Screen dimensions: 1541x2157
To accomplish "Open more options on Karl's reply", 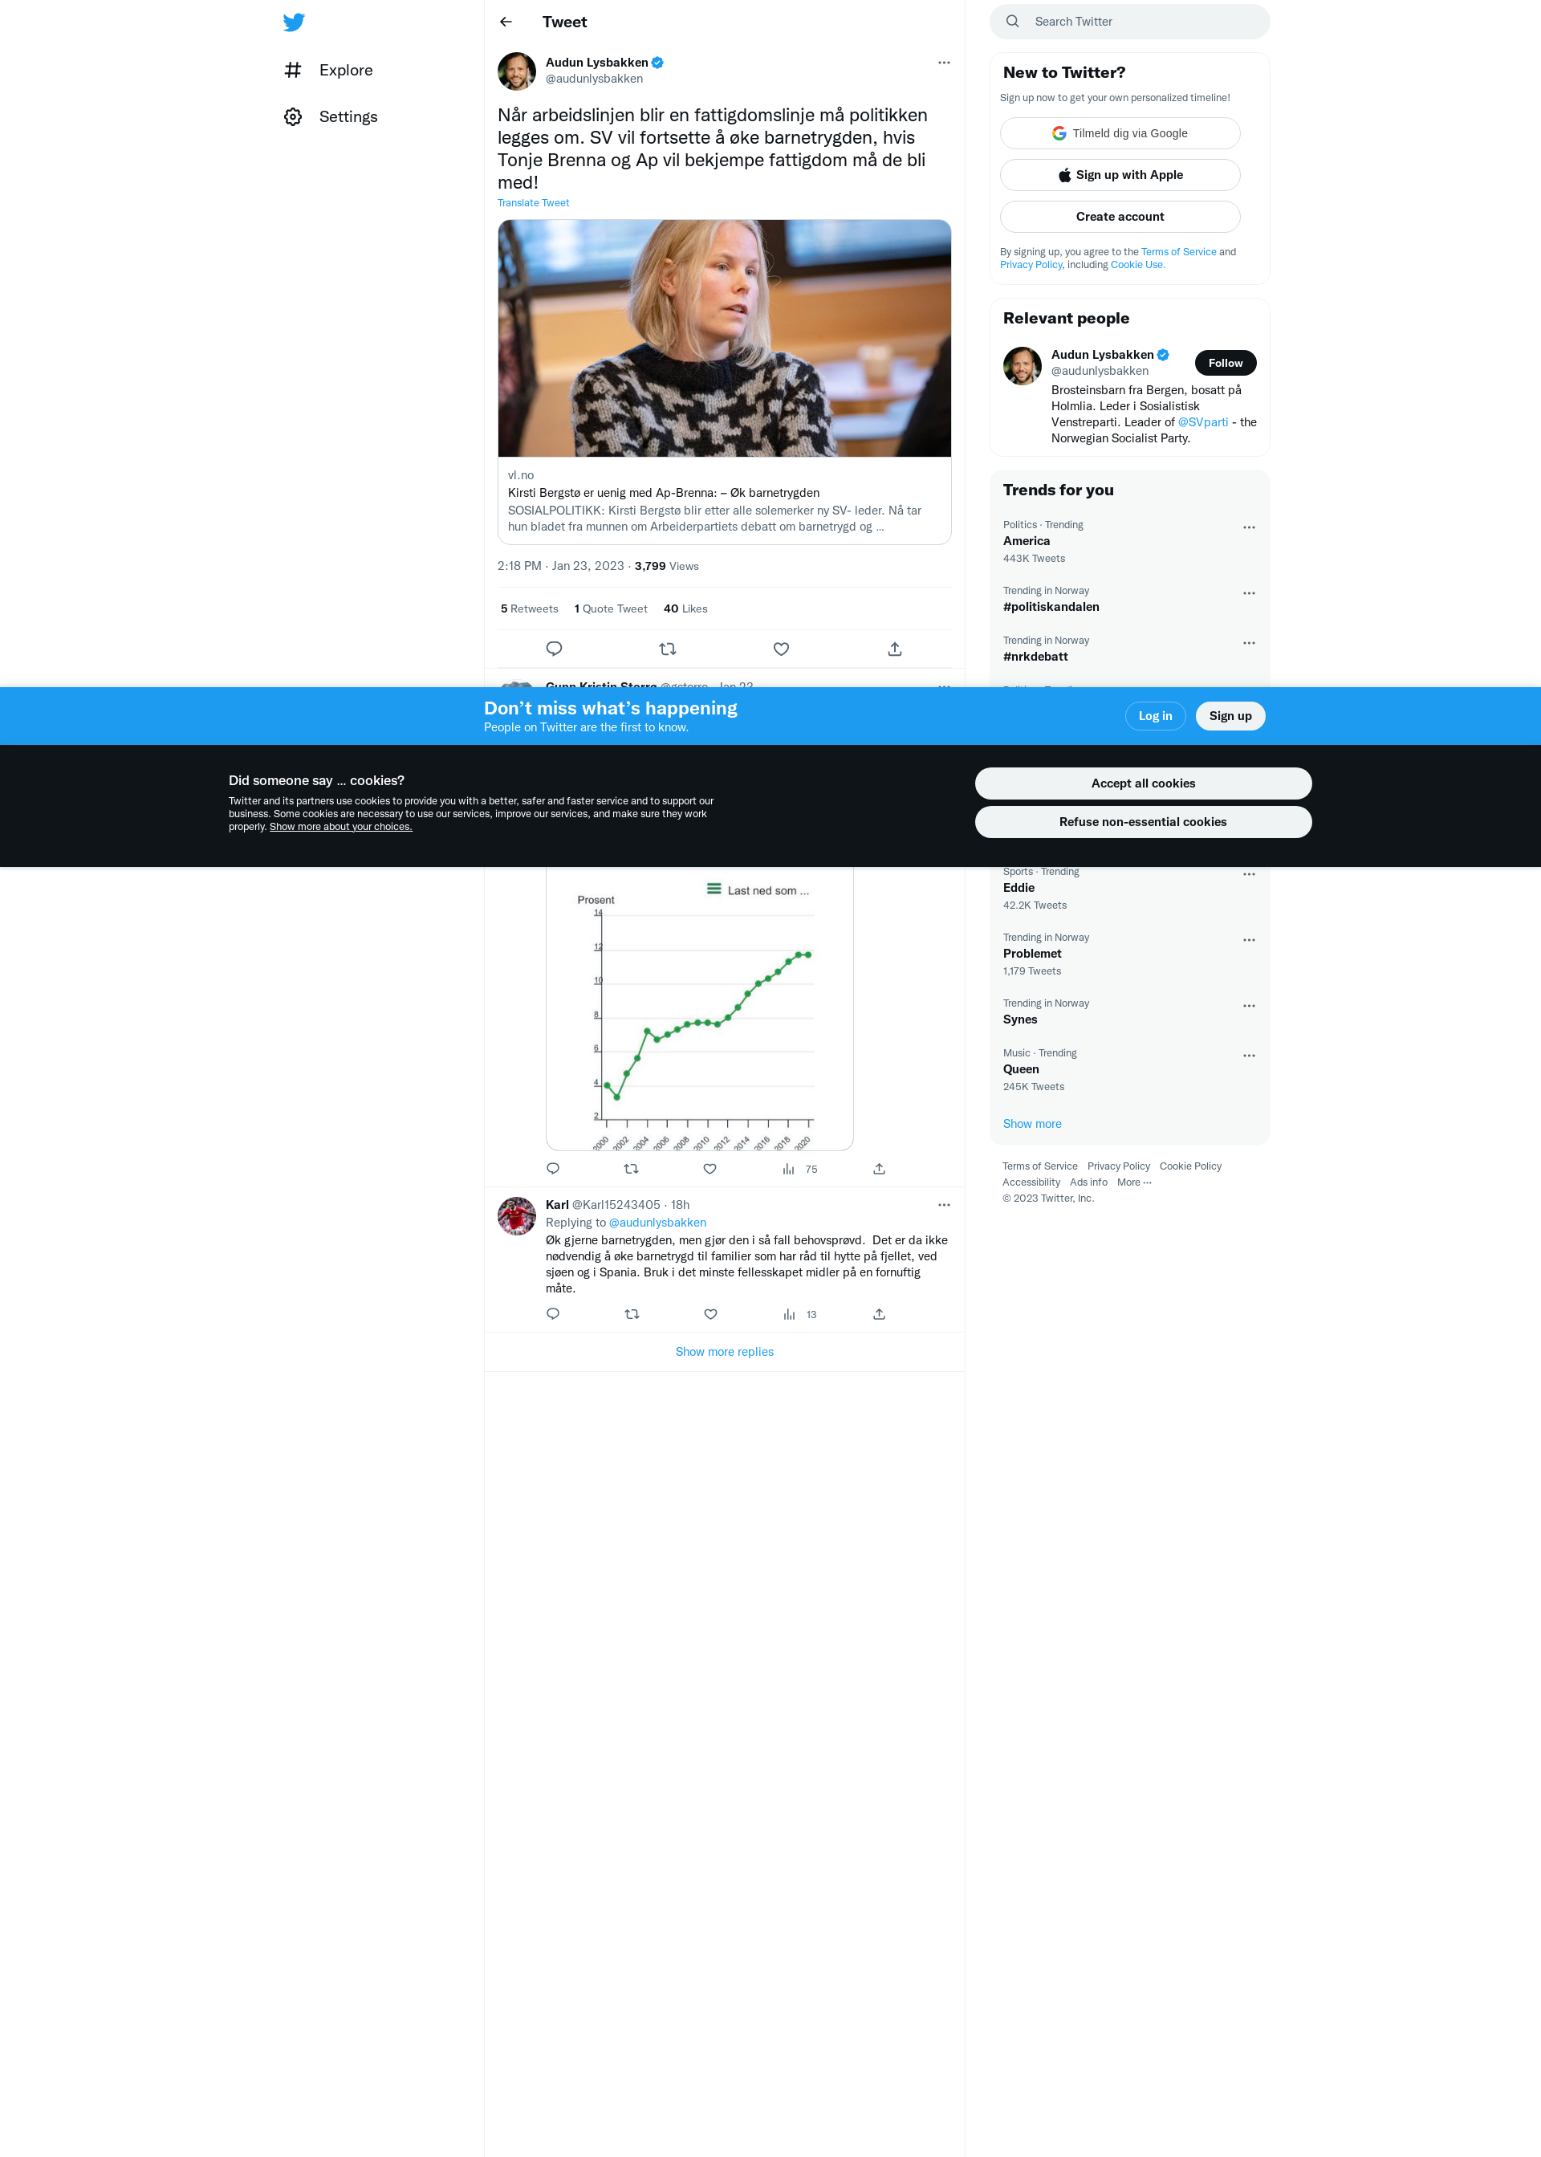I will (944, 1205).
